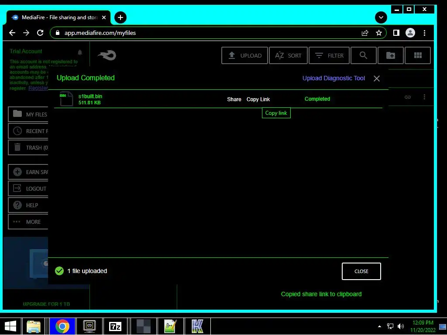
Task: Click the notification bell icon
Action: click(x=80, y=52)
